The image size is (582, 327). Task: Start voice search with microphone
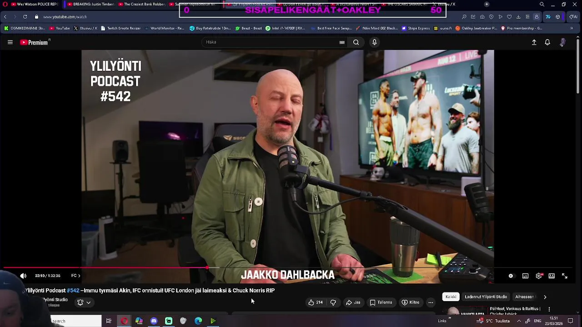(374, 42)
